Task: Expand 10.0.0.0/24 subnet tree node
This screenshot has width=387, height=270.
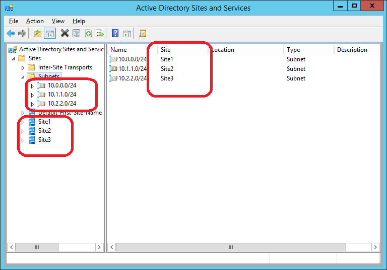Action: coord(32,86)
